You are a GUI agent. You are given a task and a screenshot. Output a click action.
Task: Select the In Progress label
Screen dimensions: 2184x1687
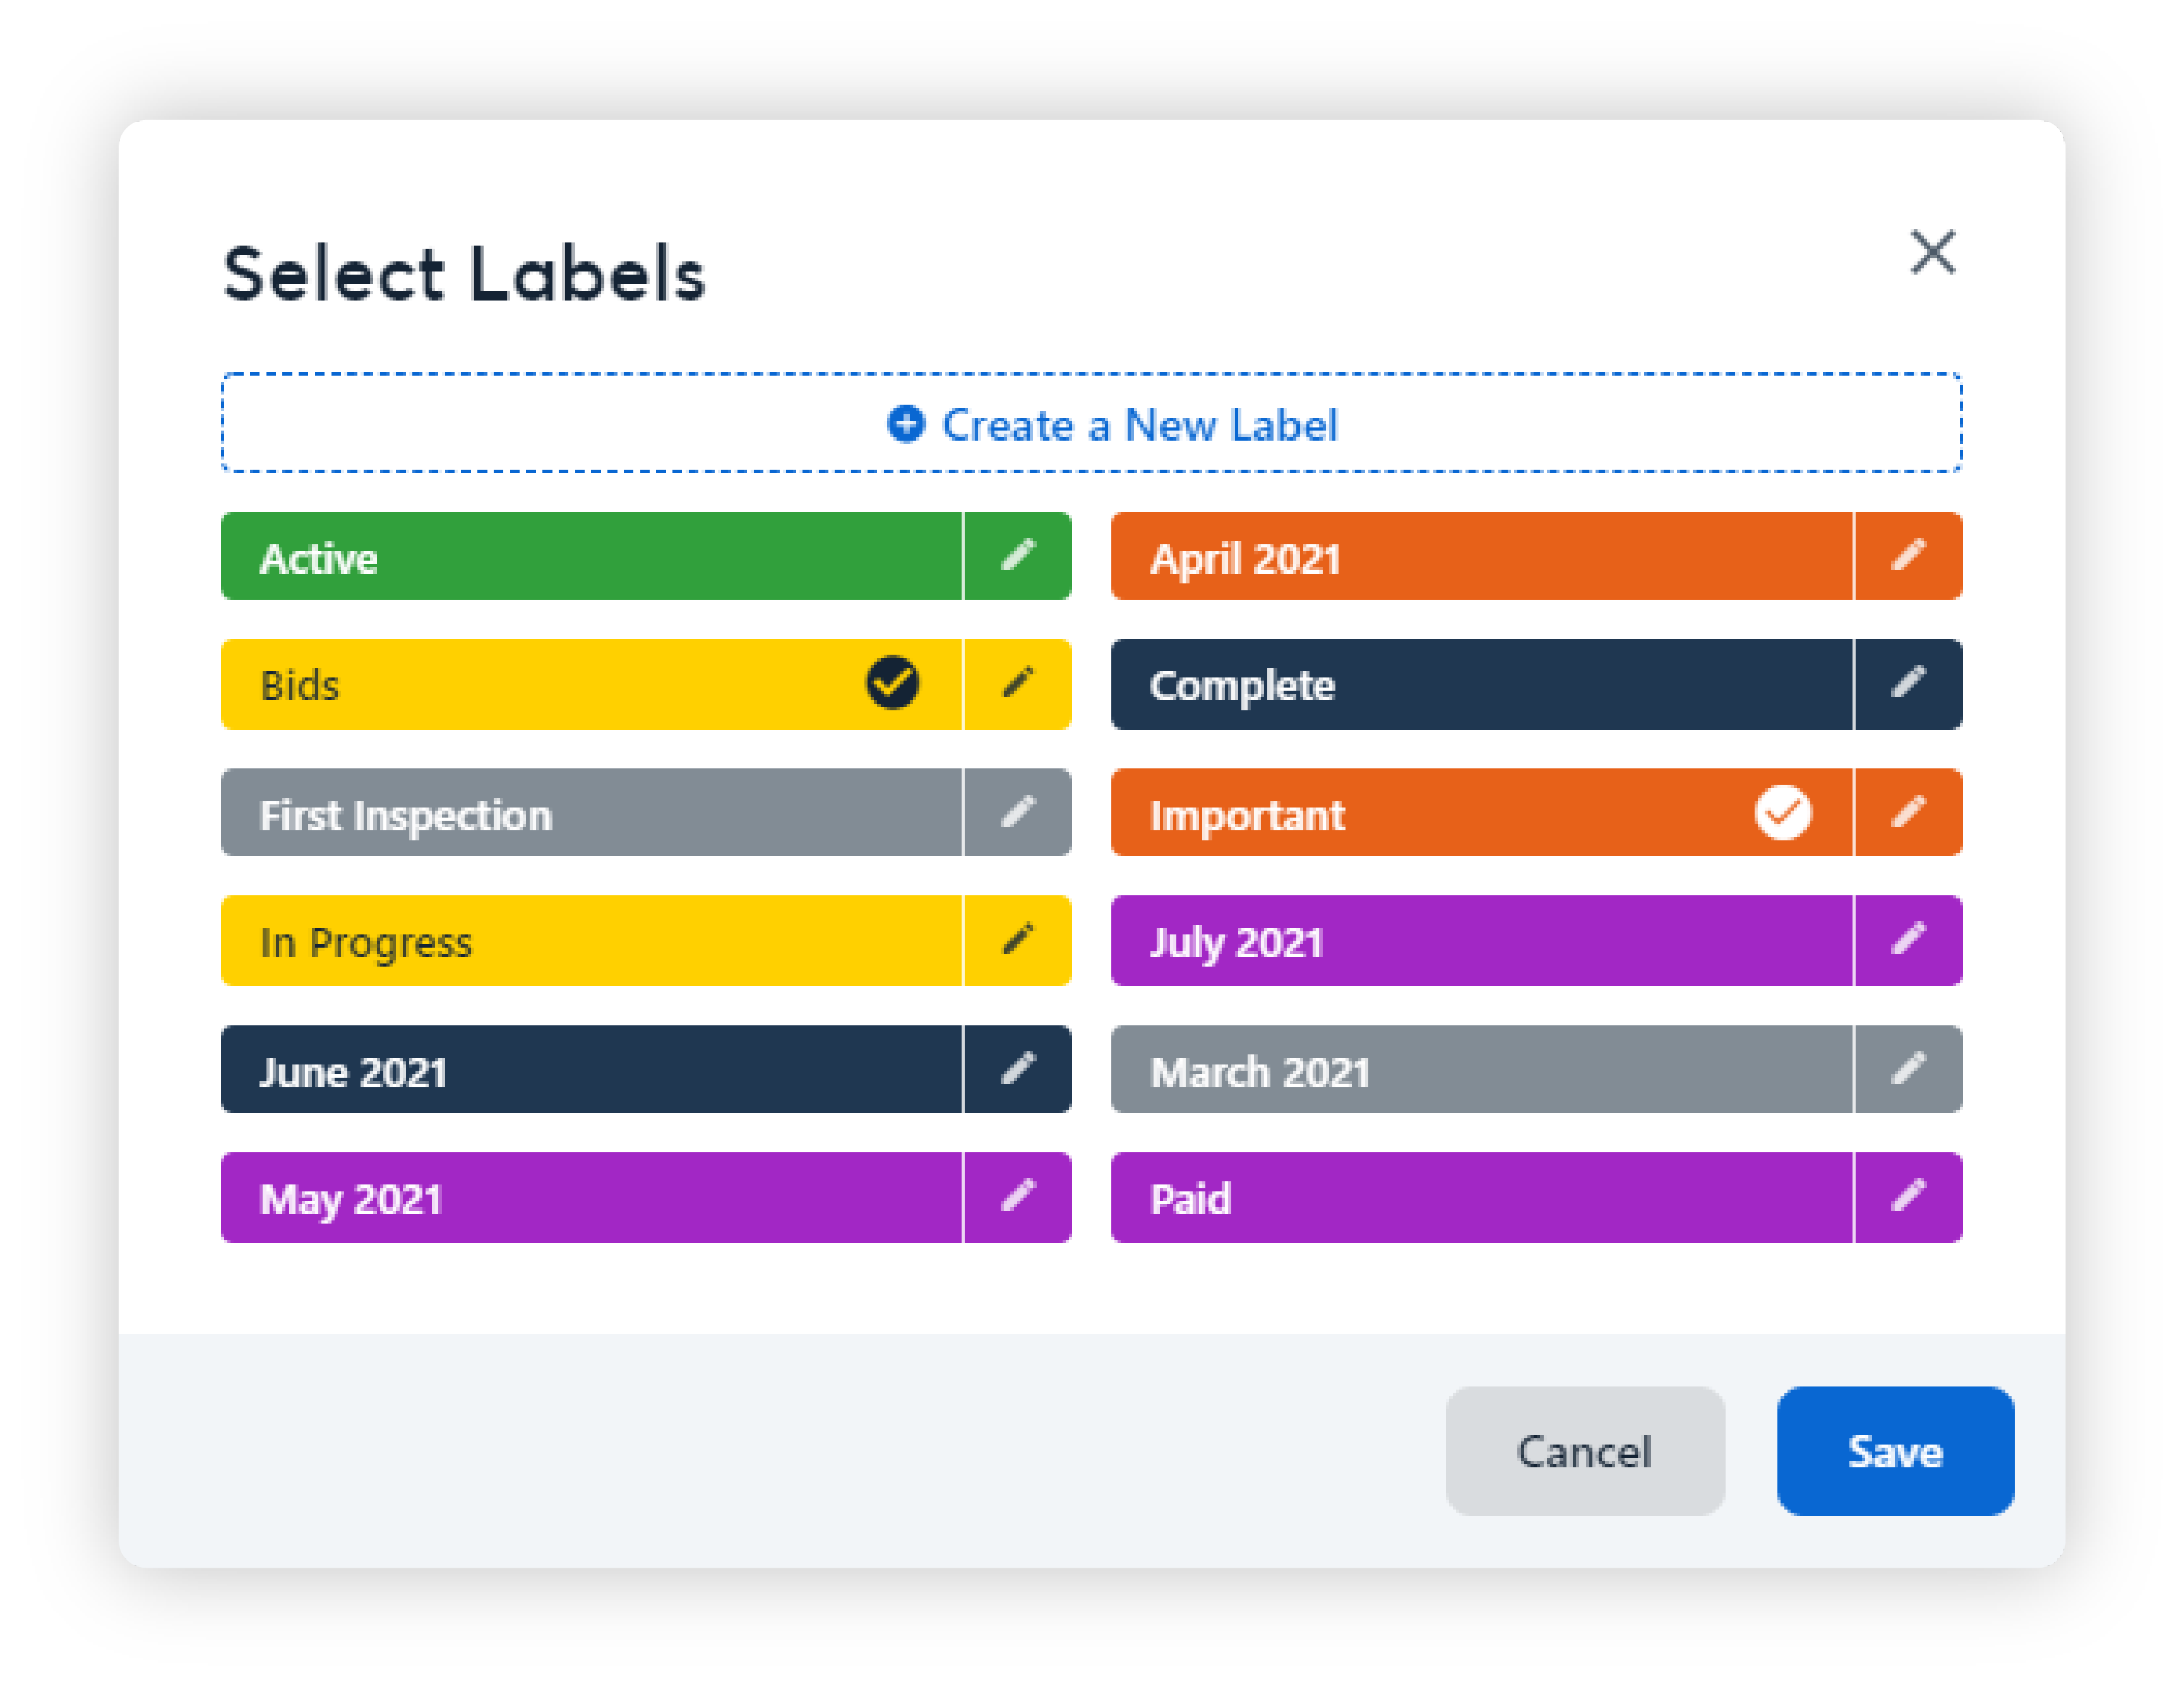tap(590, 940)
